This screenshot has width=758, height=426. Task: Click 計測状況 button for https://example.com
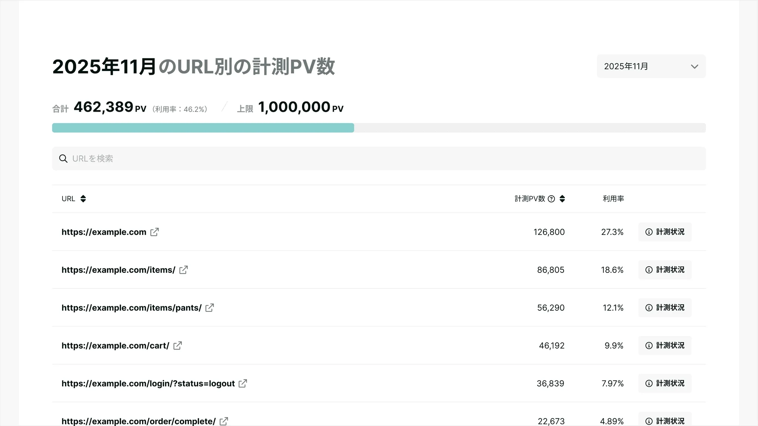click(665, 232)
